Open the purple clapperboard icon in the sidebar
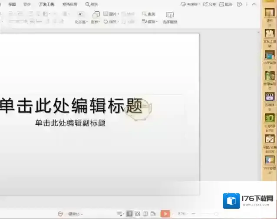Screen dimensions: 277x219 (x=270, y=96)
